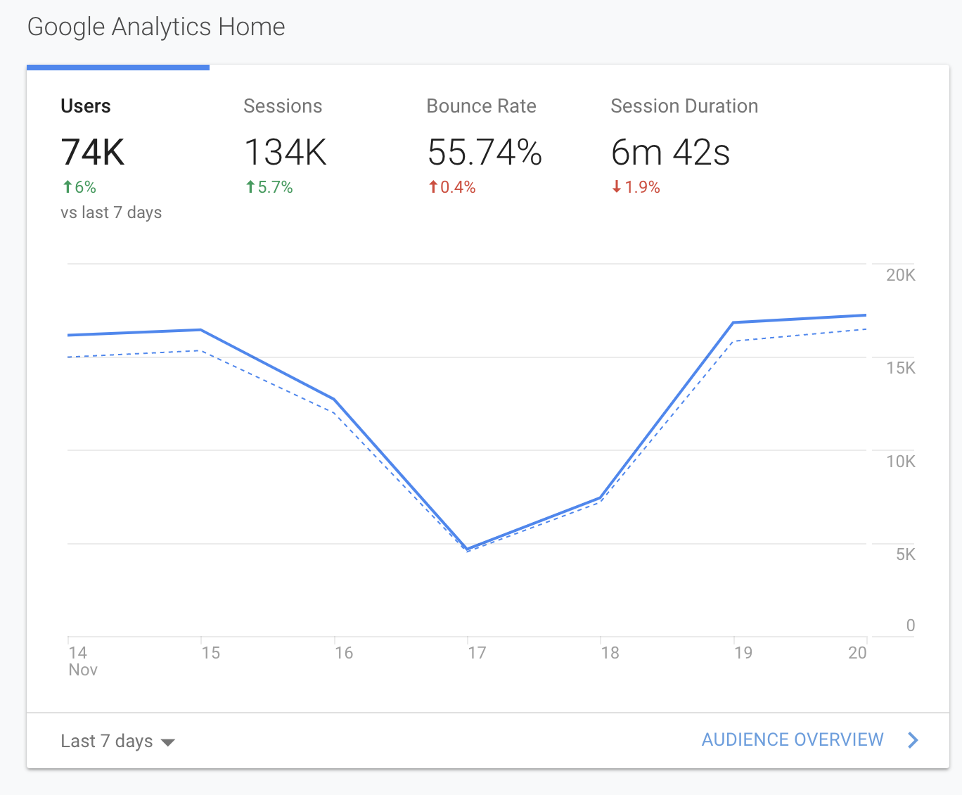This screenshot has width=962, height=795.
Task: Click the 74K users value
Action: 93,152
